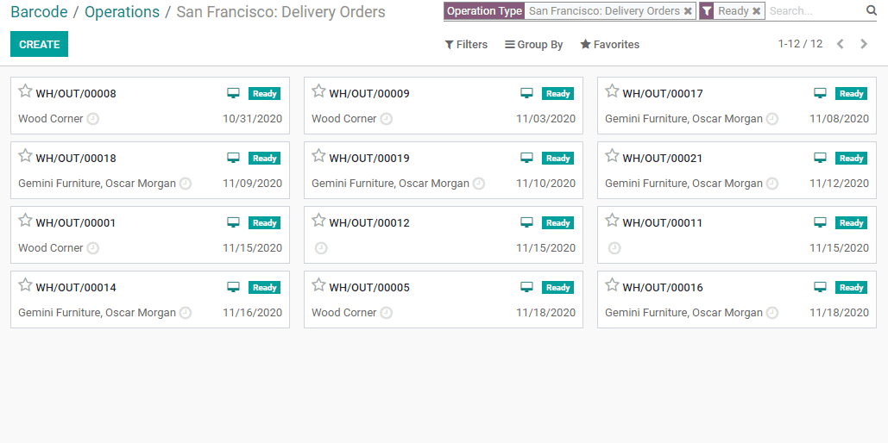This screenshot has width=888, height=443.
Task: Remove the Operation Type filter facet
Action: [688, 10]
